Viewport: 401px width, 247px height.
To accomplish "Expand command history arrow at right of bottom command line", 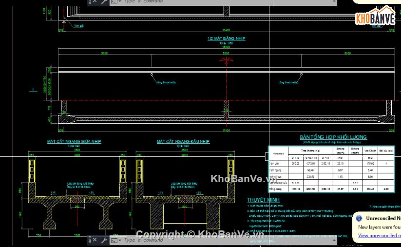I will (x=334, y=240).
